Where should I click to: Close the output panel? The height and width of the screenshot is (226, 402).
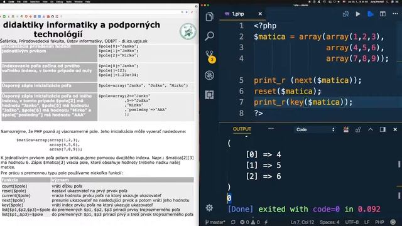click(395, 130)
